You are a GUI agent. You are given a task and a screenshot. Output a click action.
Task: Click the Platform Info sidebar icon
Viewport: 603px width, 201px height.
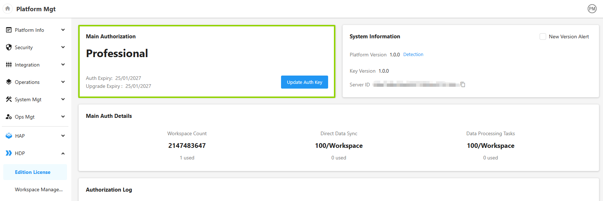point(9,30)
